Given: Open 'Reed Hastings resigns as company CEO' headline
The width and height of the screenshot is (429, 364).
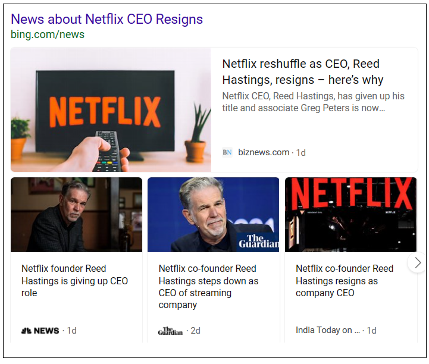Looking at the screenshot, I should pos(345,281).
